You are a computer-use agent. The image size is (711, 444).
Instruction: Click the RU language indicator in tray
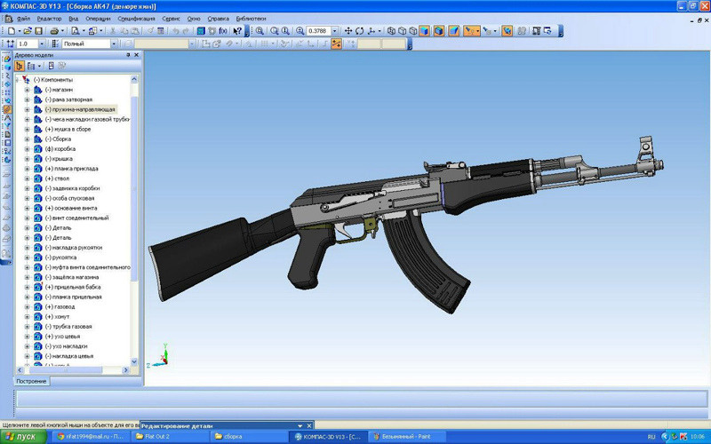(x=651, y=437)
